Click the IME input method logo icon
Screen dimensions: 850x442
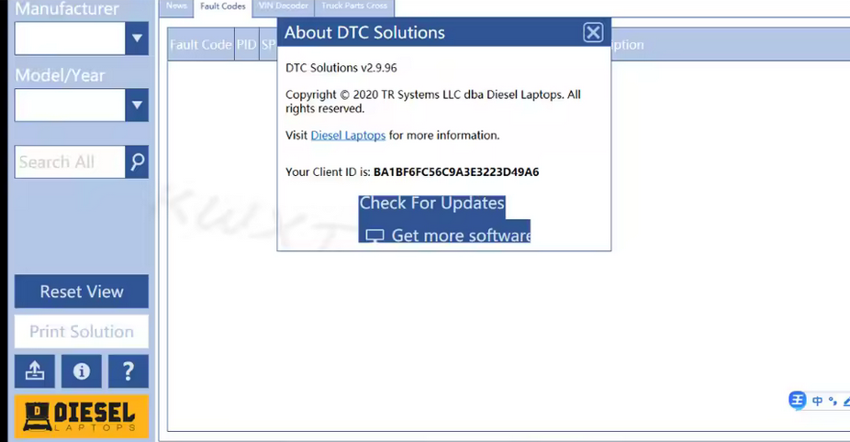(x=798, y=401)
